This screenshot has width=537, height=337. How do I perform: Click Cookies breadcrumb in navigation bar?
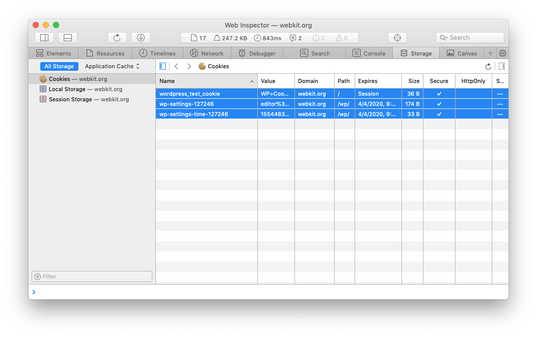point(213,66)
